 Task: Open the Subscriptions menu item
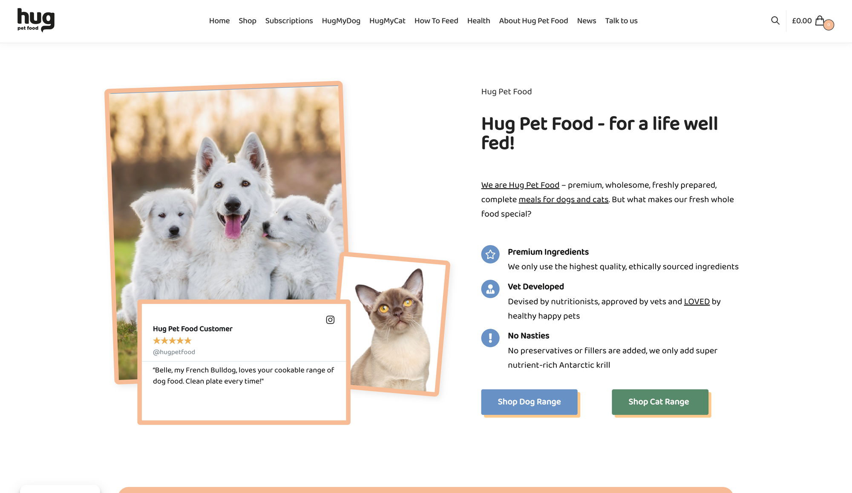tap(289, 21)
